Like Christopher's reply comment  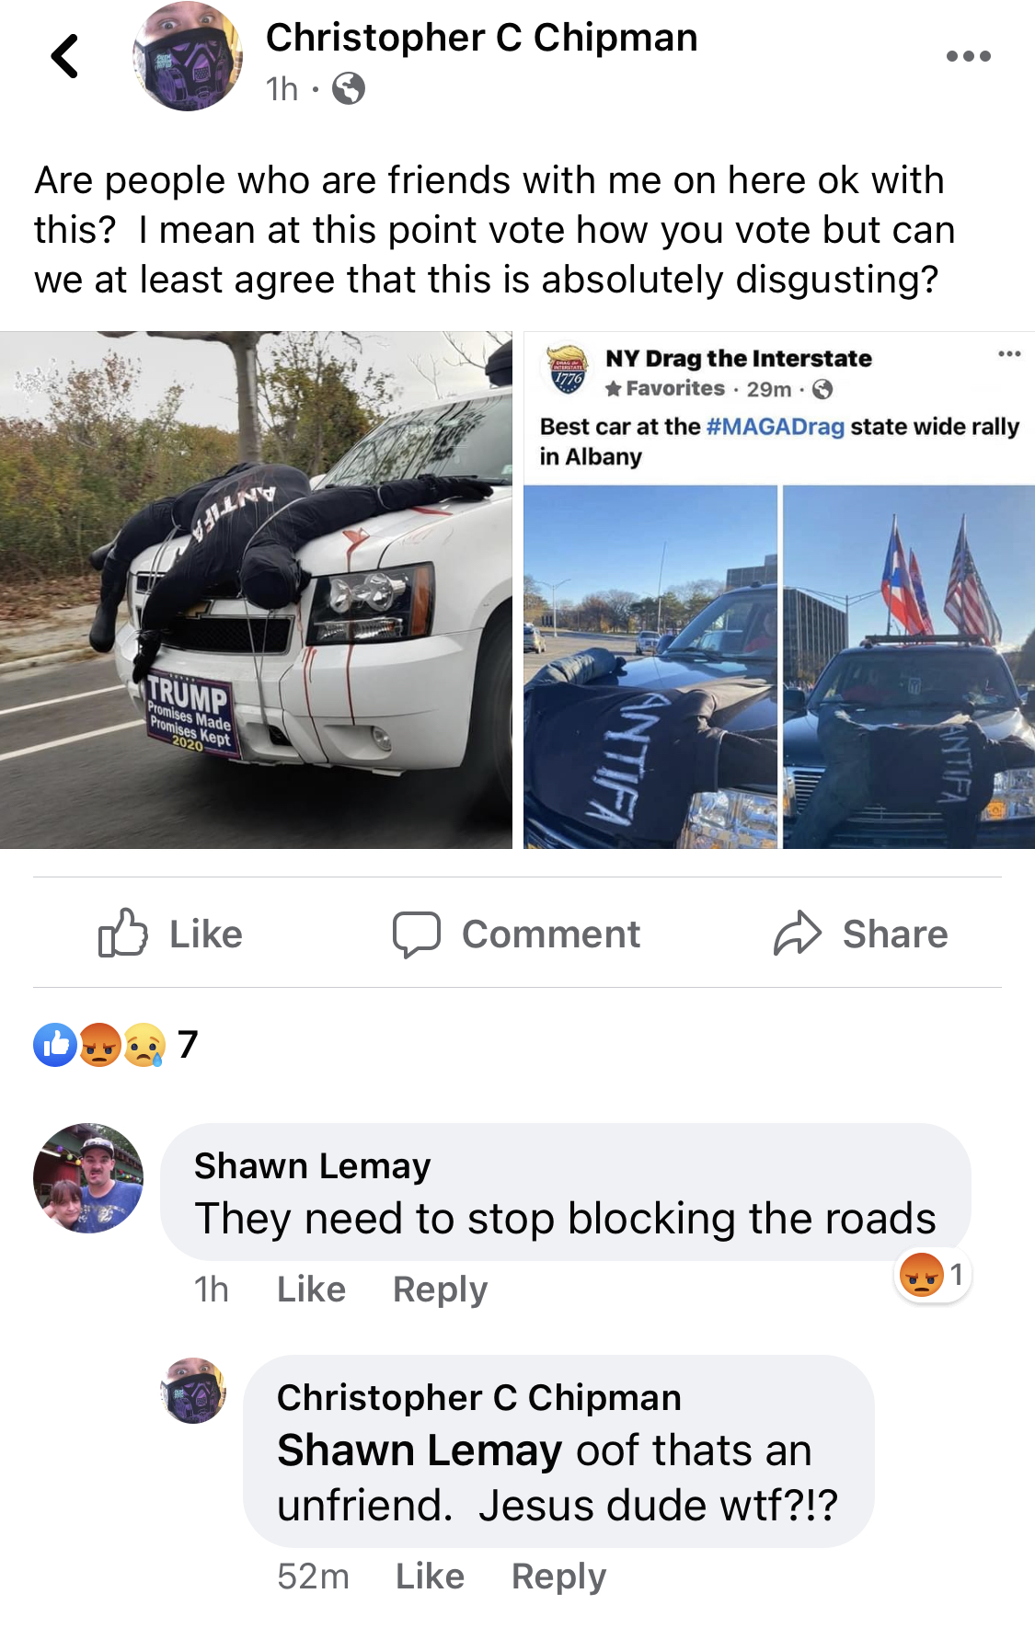point(430,1576)
